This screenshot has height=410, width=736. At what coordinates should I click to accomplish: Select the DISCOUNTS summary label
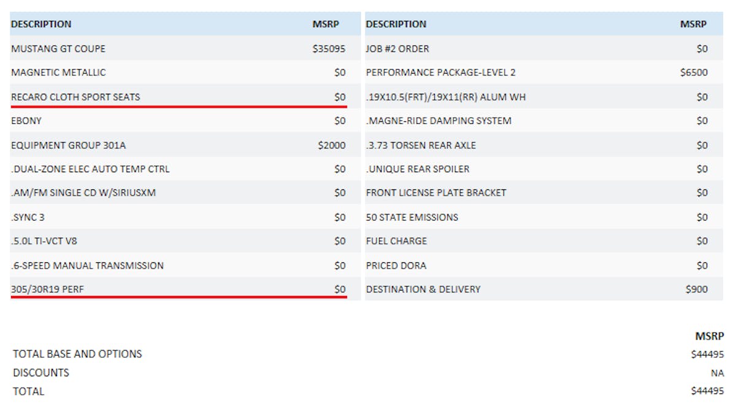point(41,373)
